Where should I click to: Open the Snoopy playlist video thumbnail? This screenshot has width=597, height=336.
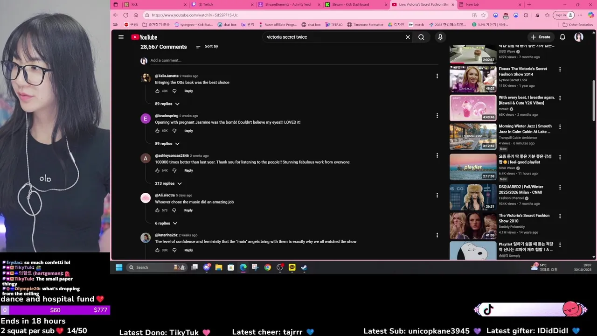point(473,250)
